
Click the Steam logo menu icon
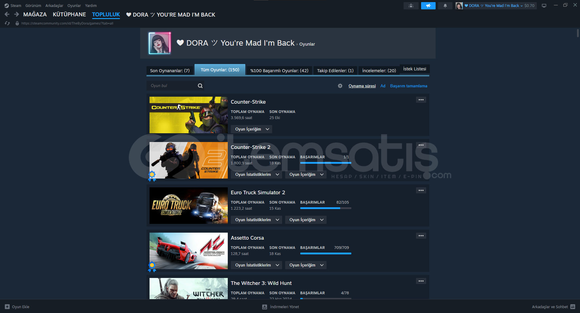pyautogui.click(x=7, y=6)
